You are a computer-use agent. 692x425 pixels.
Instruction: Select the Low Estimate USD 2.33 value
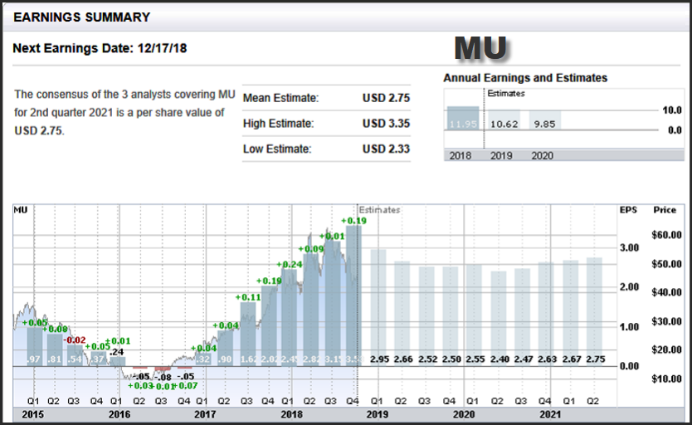(x=386, y=149)
